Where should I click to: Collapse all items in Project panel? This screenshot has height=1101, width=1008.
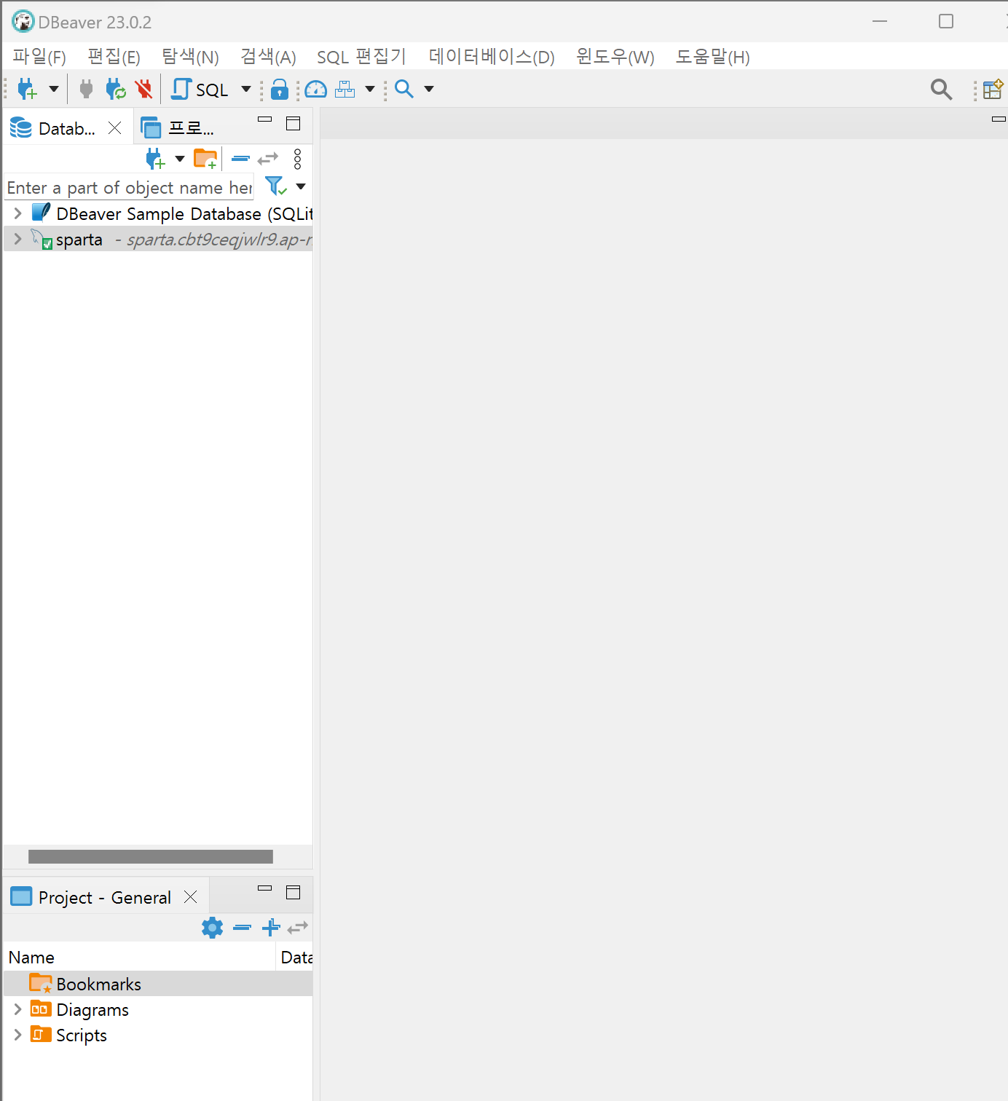click(243, 927)
